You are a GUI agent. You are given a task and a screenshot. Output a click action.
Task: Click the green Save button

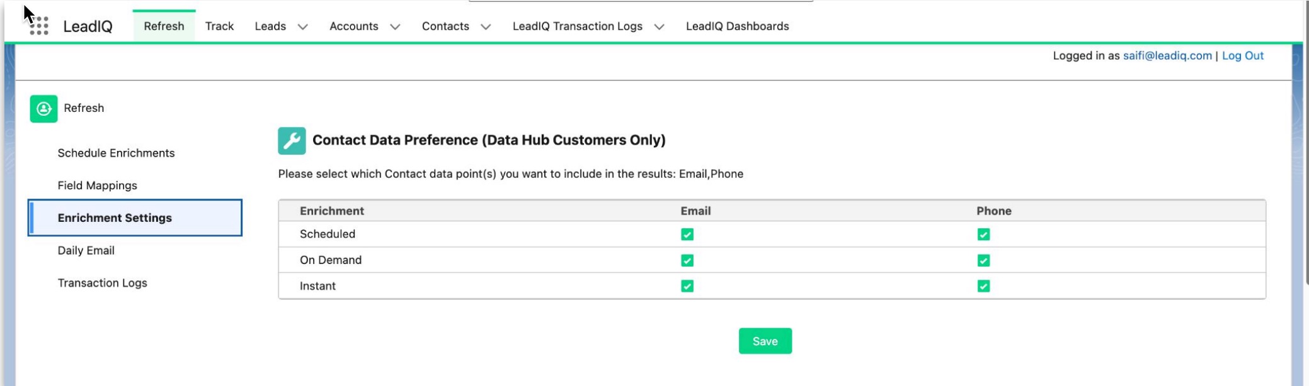point(765,341)
